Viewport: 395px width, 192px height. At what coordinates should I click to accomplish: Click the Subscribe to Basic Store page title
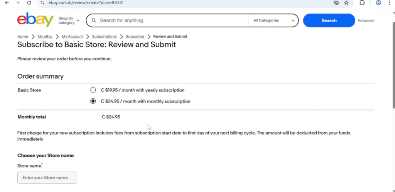click(96, 45)
